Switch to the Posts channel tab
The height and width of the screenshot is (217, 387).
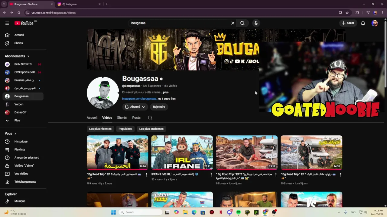coord(136,118)
